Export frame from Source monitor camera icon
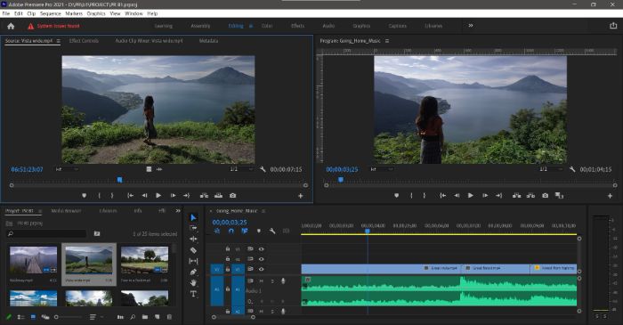The image size is (623, 325). point(233,196)
